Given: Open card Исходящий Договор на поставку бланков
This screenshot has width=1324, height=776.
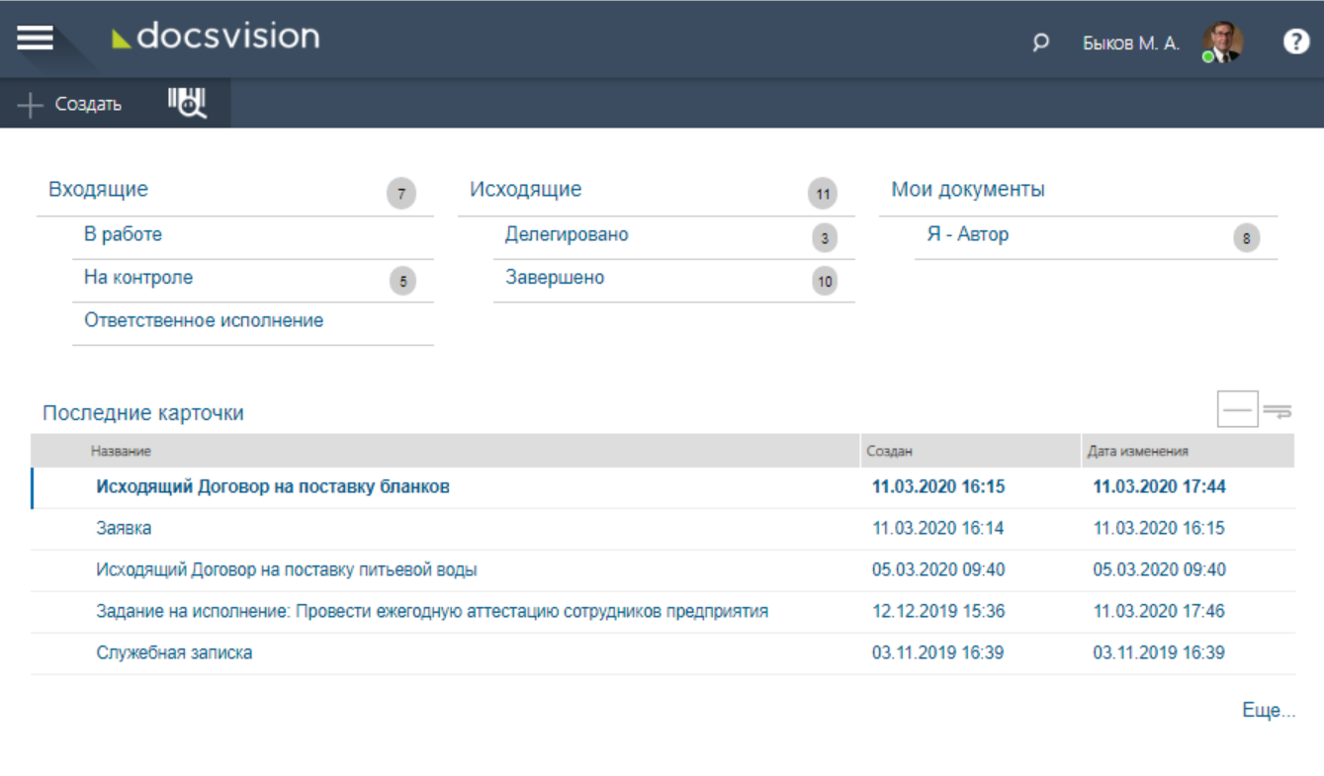Looking at the screenshot, I should pyautogui.click(x=273, y=487).
